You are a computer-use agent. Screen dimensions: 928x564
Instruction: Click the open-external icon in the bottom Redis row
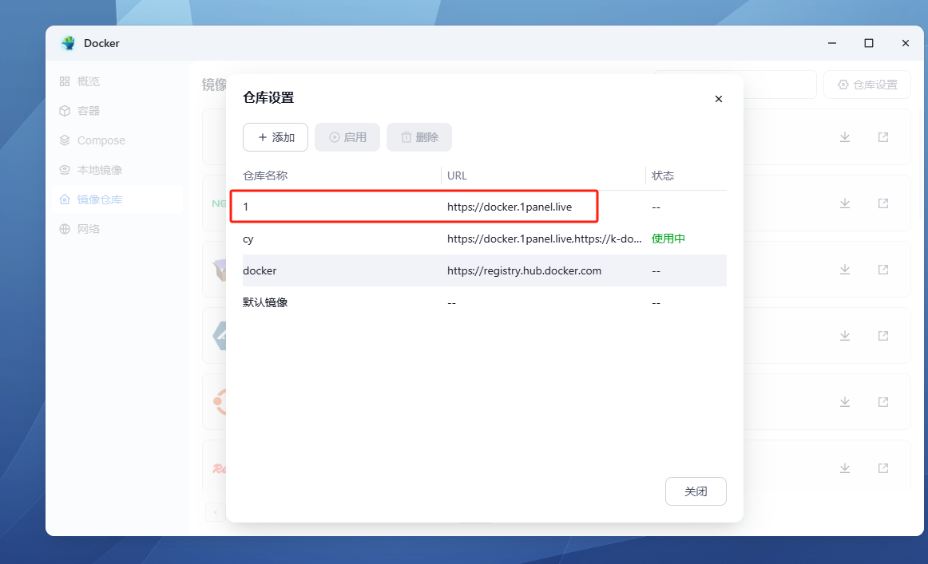(883, 468)
